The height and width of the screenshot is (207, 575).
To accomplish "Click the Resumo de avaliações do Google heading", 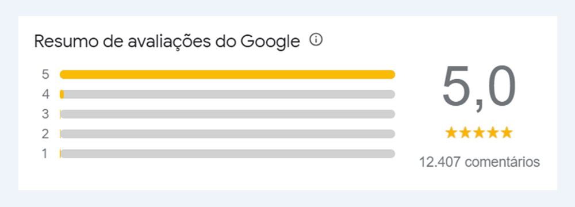I will coord(167,41).
